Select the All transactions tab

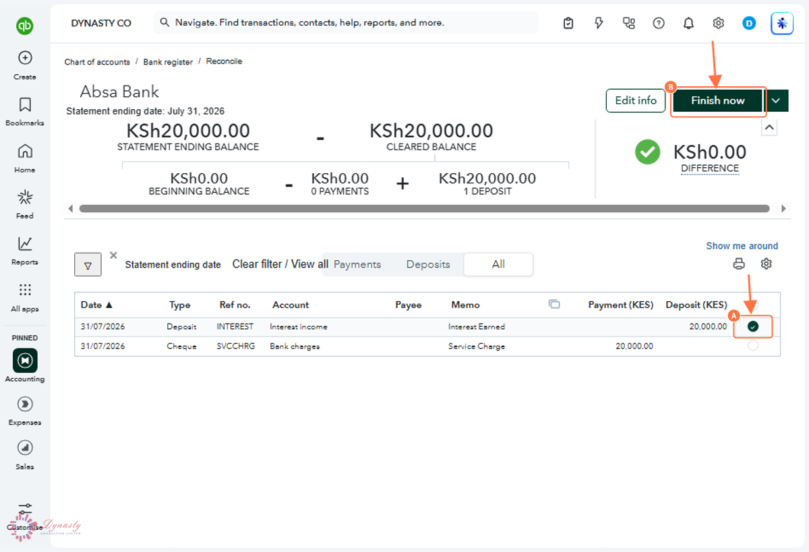point(498,264)
